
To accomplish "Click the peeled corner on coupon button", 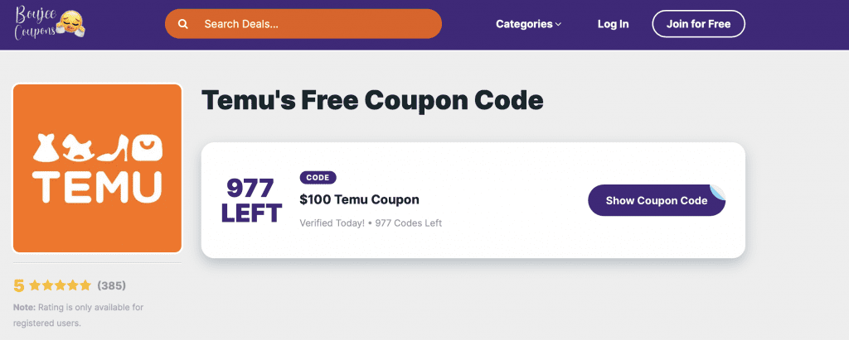I will click(717, 192).
